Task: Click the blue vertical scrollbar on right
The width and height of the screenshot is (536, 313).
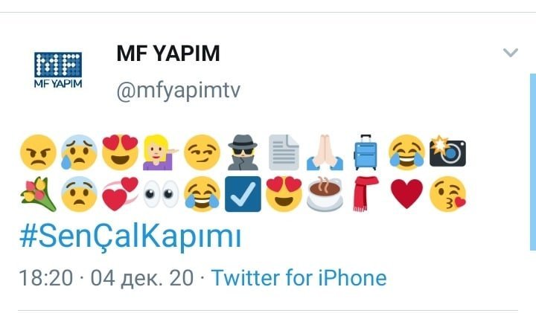Action: pos(533,162)
